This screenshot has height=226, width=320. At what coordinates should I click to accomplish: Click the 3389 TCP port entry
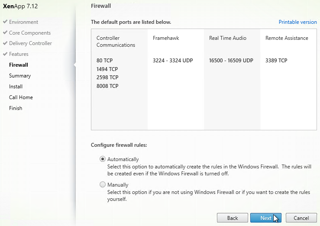pyautogui.click(x=276, y=60)
